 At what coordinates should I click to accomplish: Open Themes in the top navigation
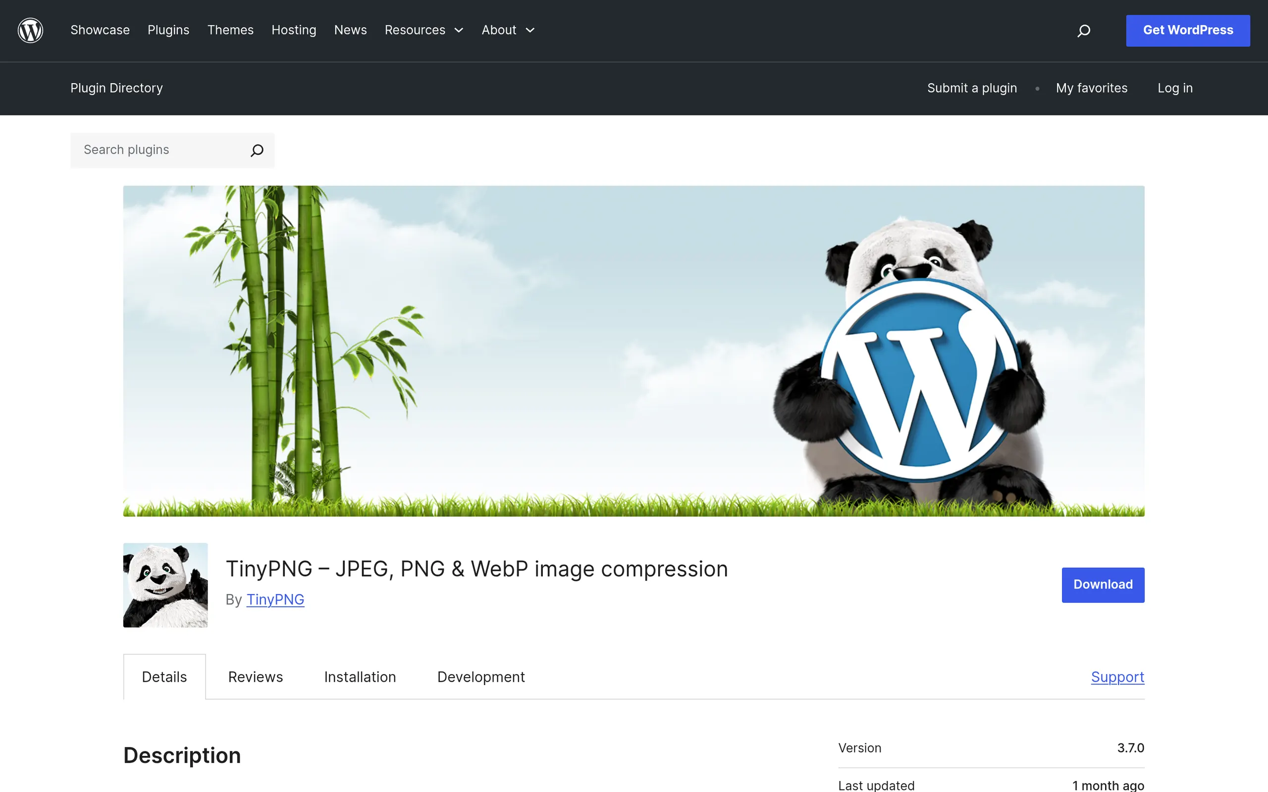point(230,30)
